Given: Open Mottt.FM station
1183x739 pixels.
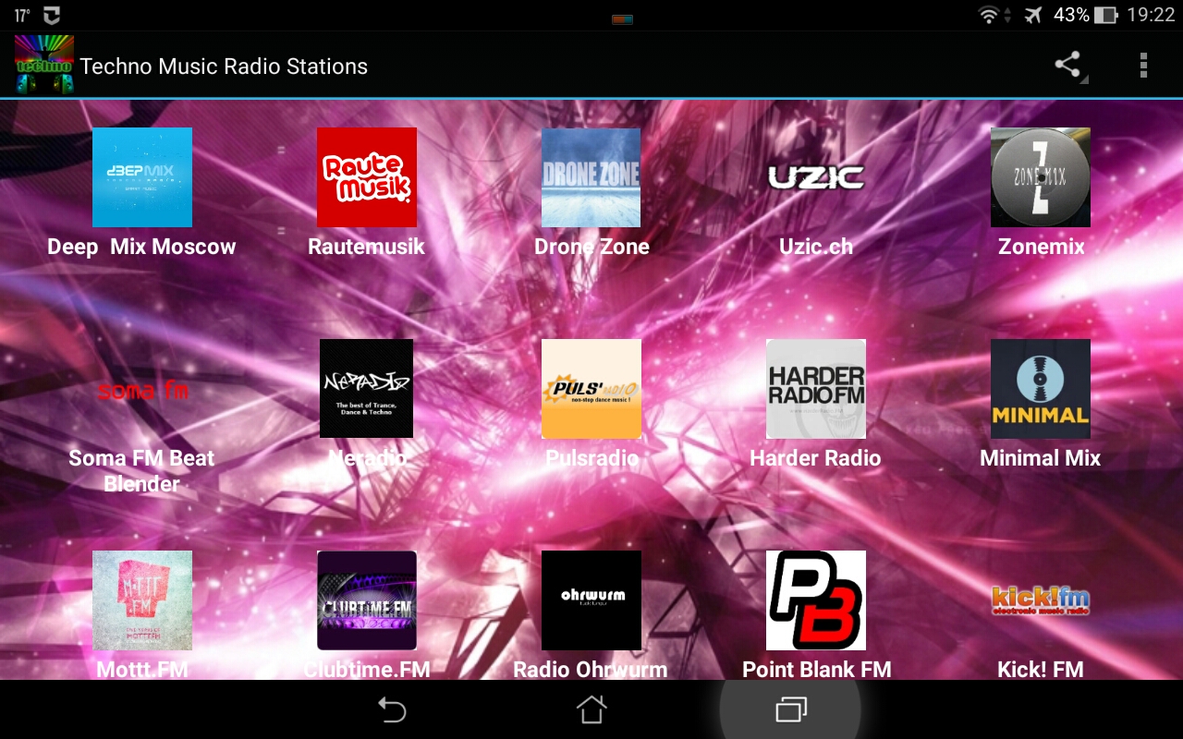Looking at the screenshot, I should pos(141,600).
